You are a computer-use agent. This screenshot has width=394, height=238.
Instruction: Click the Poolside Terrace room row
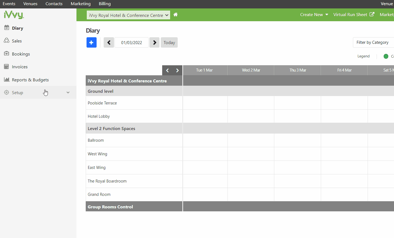(x=134, y=103)
